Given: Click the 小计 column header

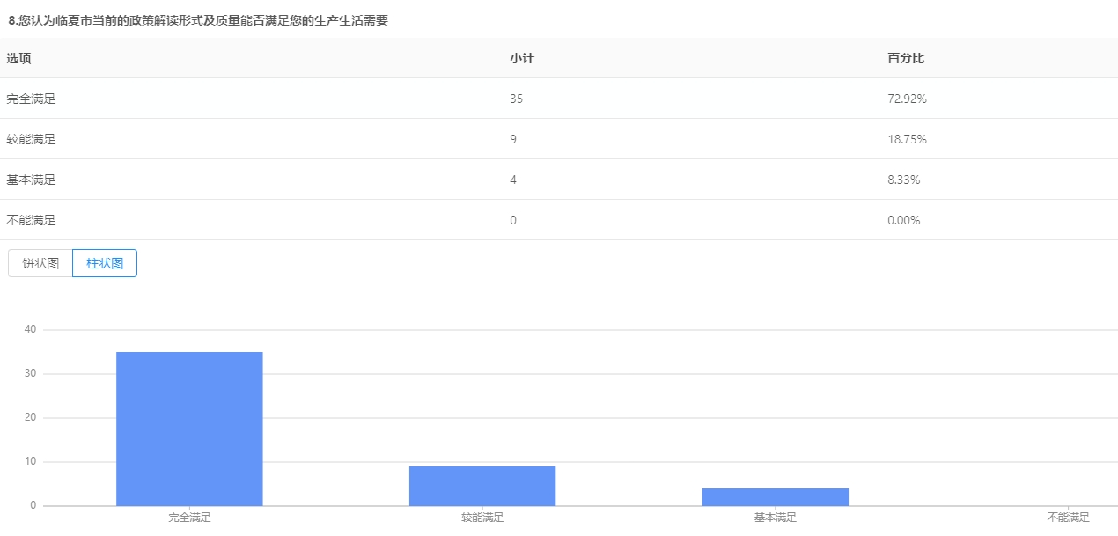Looking at the screenshot, I should tap(522, 58).
